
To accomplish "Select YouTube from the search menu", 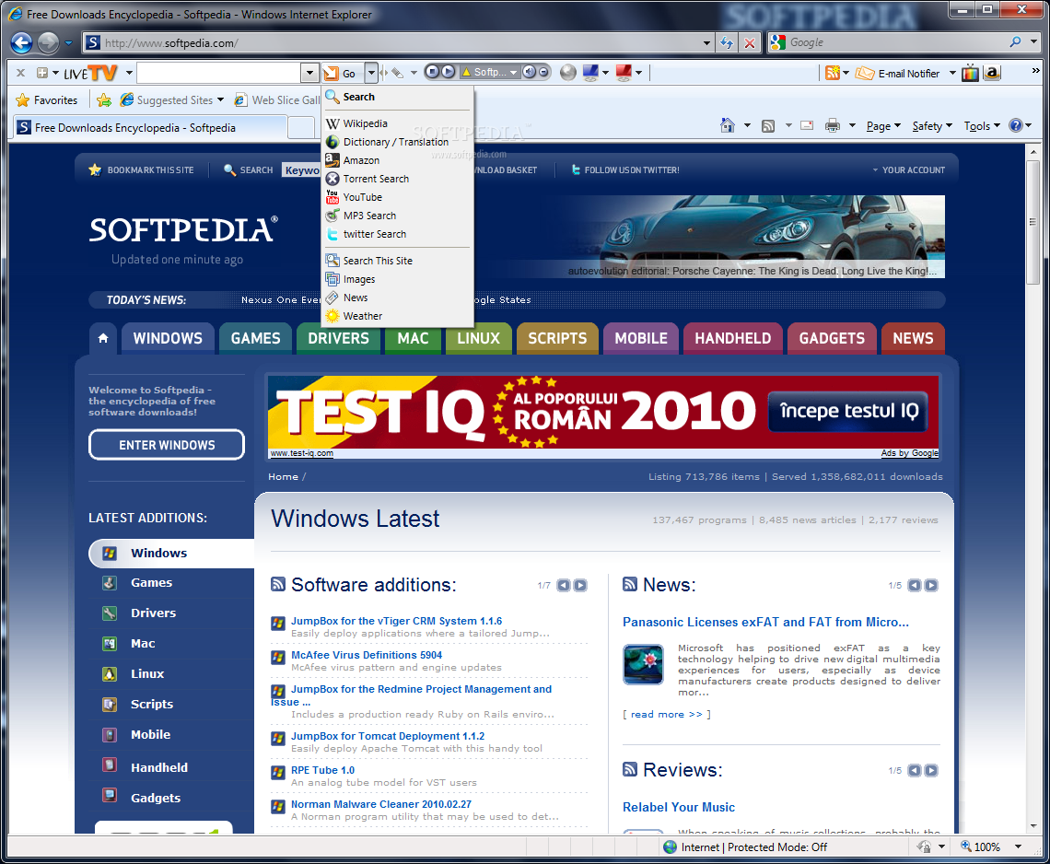I will (x=397, y=197).
